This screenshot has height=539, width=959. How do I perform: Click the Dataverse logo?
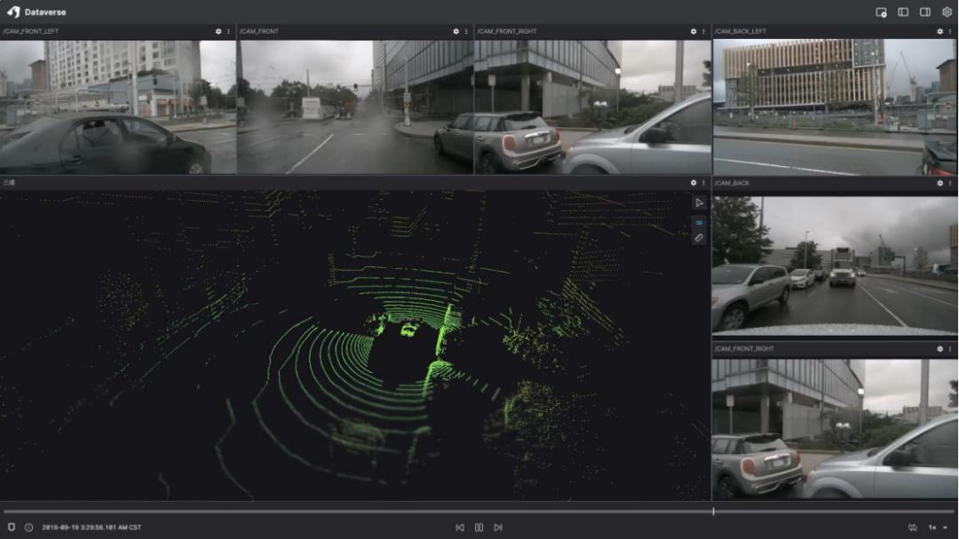coord(13,12)
